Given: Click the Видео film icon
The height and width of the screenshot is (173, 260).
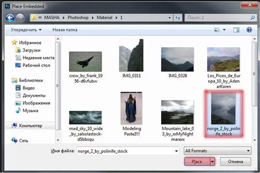Looking at the screenshot, I should 18,88.
